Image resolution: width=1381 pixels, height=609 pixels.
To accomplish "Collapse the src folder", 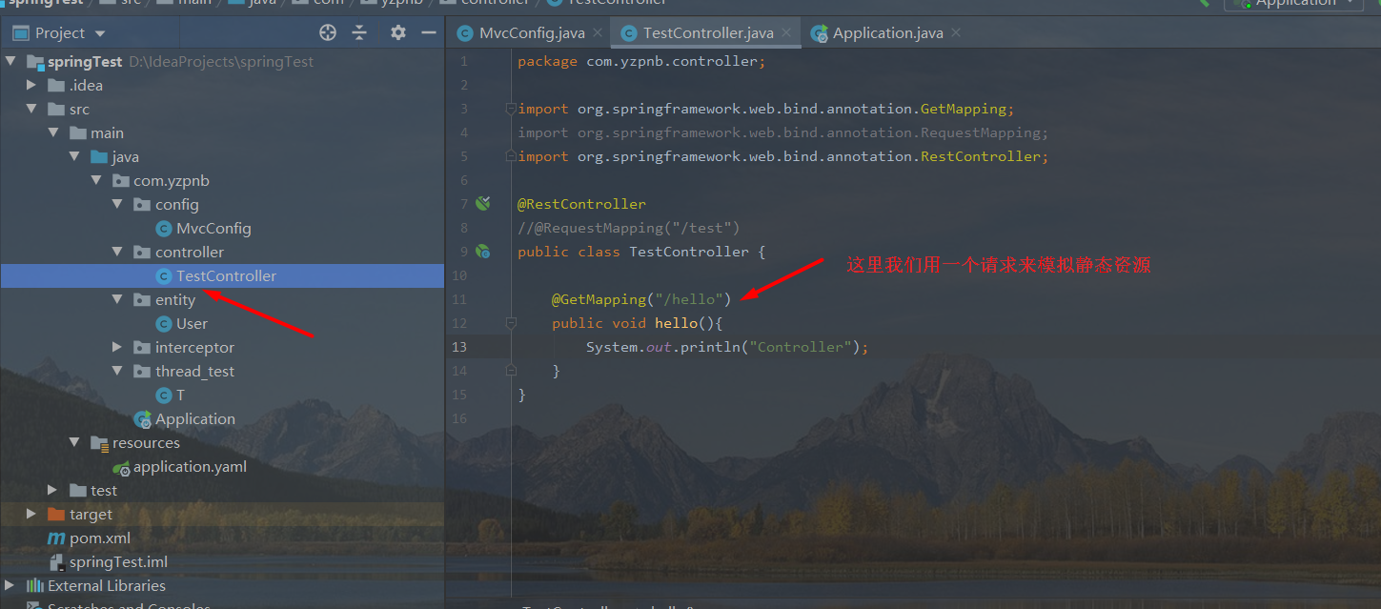I will [32, 110].
